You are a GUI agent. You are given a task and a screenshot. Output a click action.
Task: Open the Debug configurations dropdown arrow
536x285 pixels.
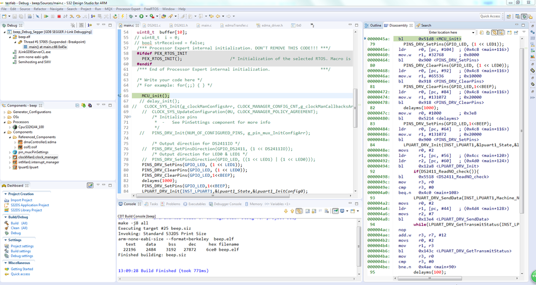coord(136,16)
